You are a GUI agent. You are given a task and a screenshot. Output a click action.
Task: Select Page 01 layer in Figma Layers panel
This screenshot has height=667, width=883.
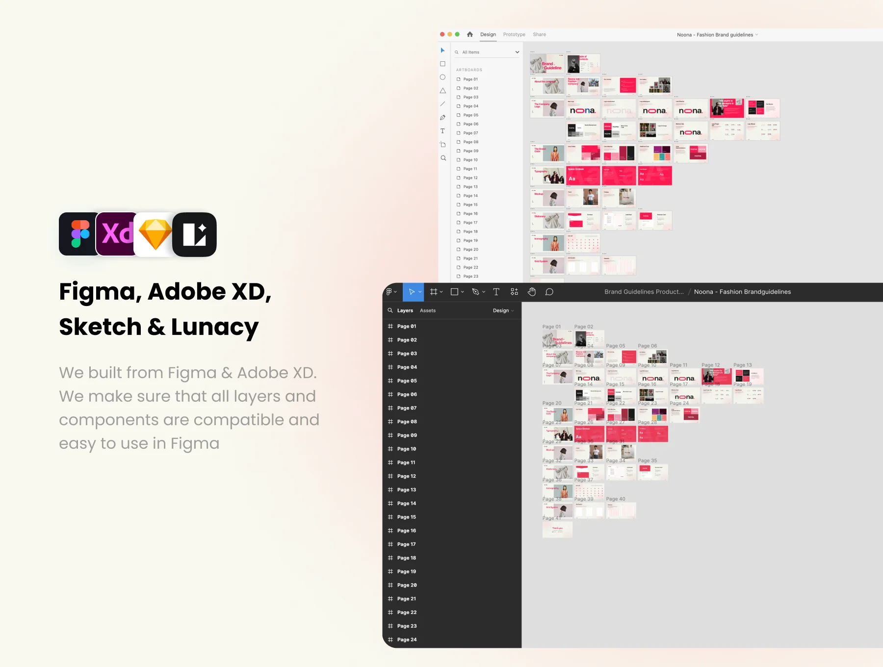tap(452, 326)
